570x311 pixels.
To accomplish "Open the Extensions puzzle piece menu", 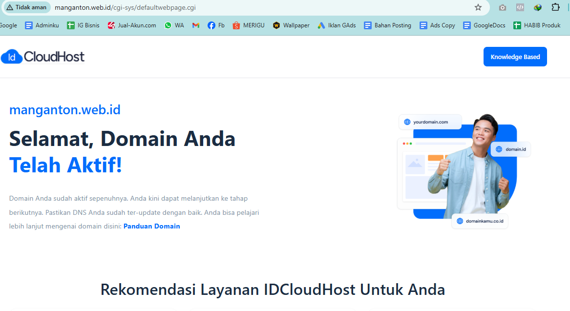I will [x=555, y=7].
